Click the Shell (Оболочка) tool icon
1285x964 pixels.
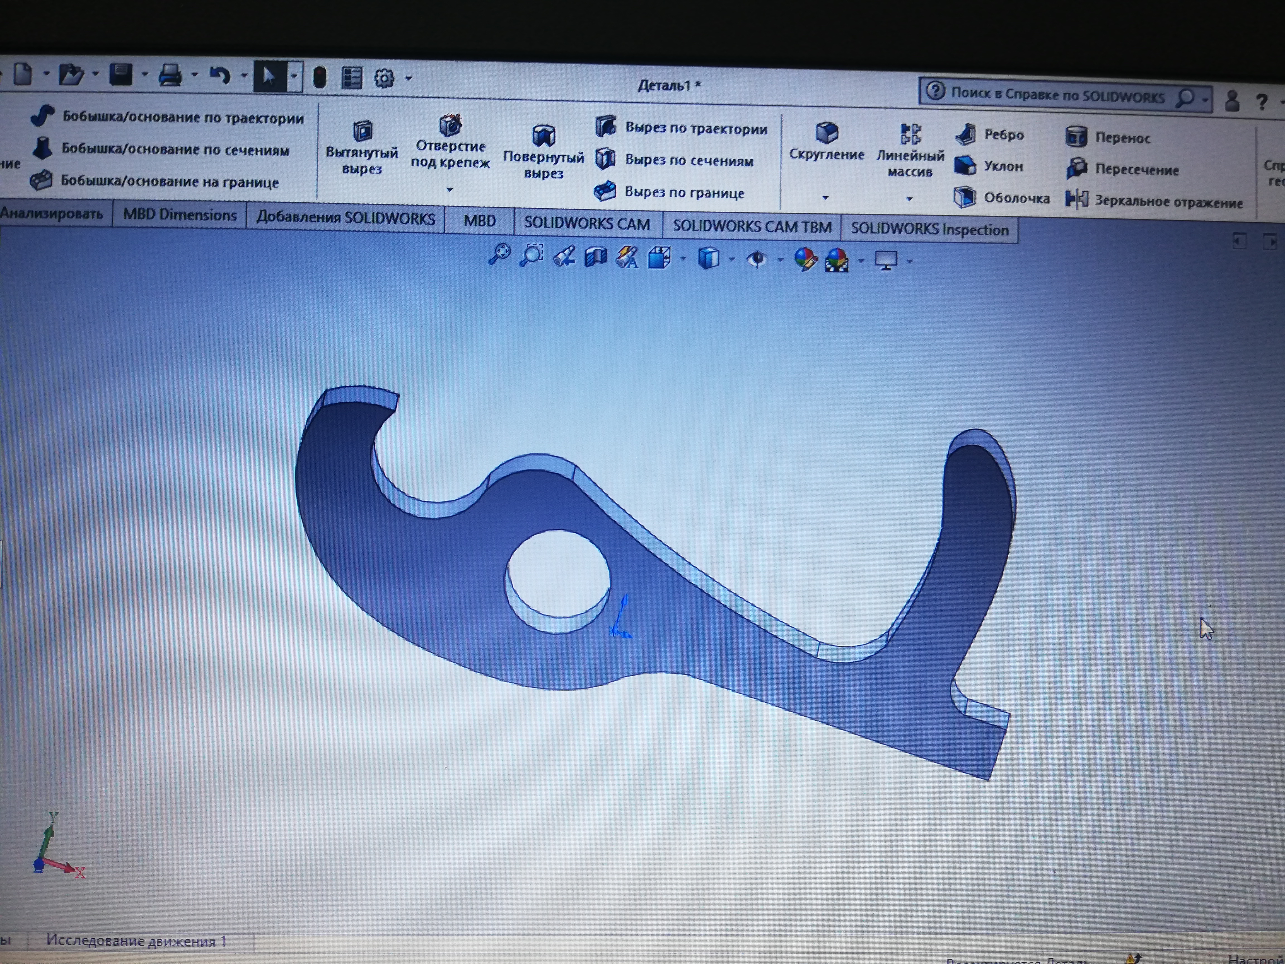964,197
